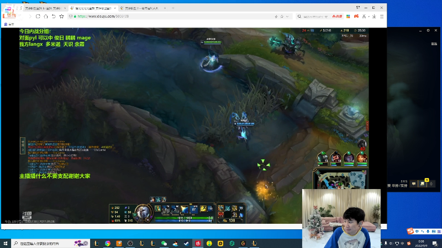Click the forward navigation arrow

[x=30, y=17]
